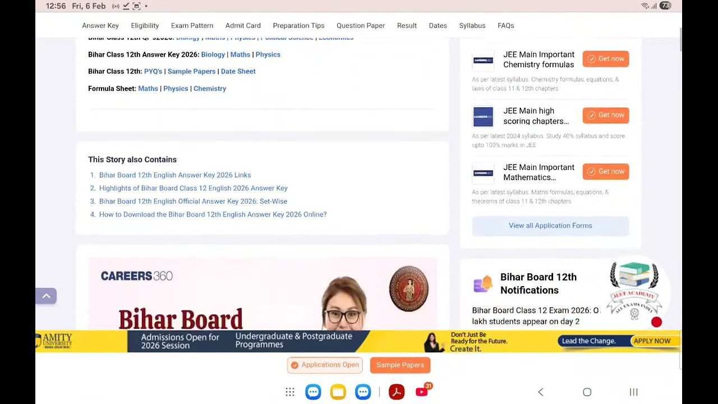Screen dimensions: 718x404
Task: Open the Formula Sheet Maths link
Action: pyautogui.click(x=148, y=89)
